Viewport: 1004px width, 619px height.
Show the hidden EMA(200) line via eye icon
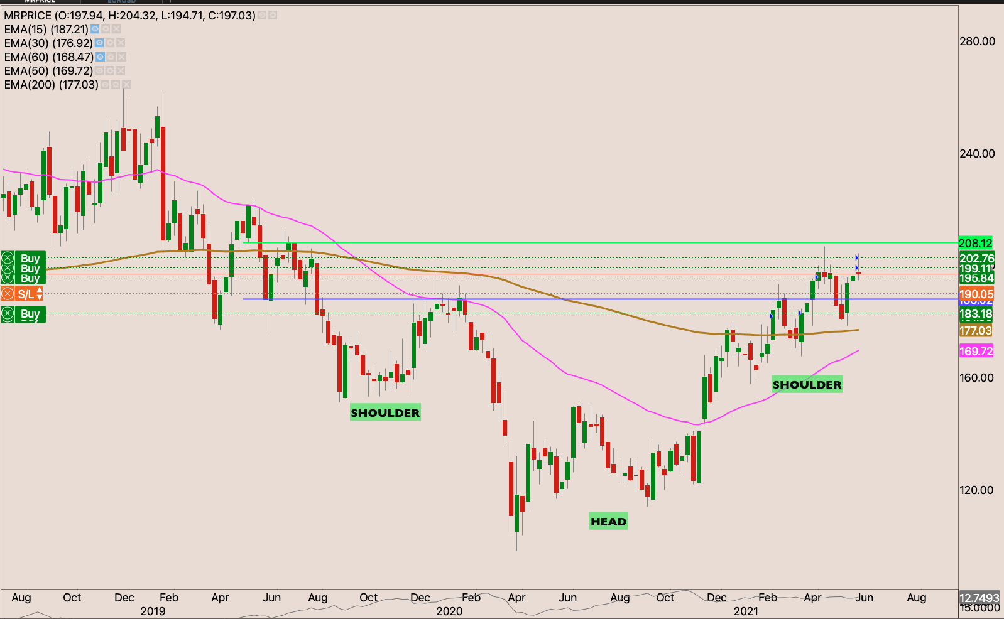pyautogui.click(x=105, y=84)
